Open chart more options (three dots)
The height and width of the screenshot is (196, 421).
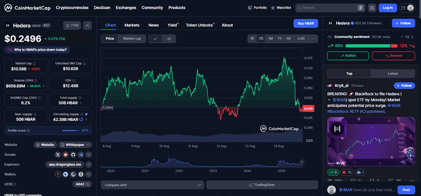[x=313, y=39]
